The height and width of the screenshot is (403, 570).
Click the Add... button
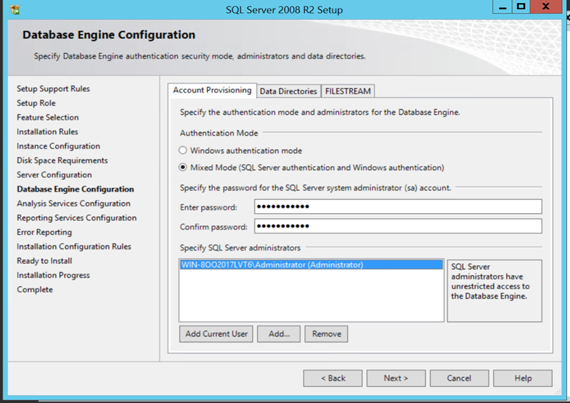click(x=279, y=334)
